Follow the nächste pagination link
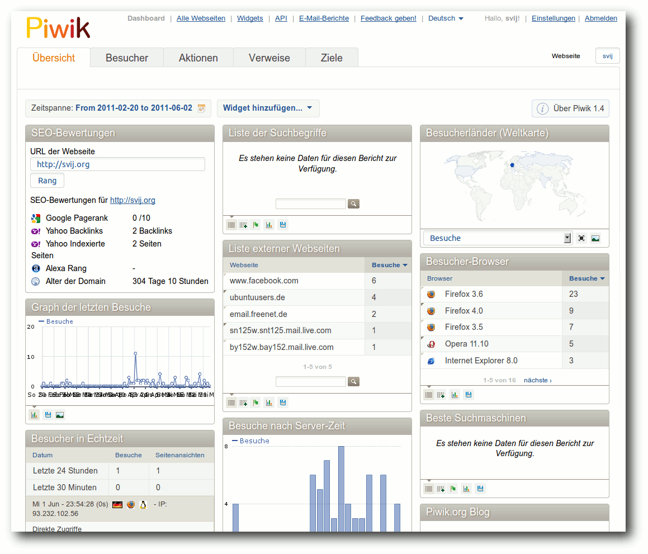The height and width of the screenshot is (554, 648). tap(538, 380)
